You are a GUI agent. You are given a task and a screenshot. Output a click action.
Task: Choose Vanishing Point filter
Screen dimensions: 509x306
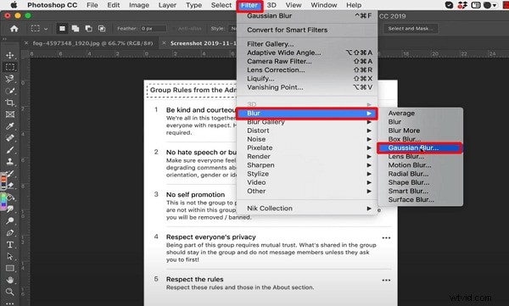click(x=307, y=87)
